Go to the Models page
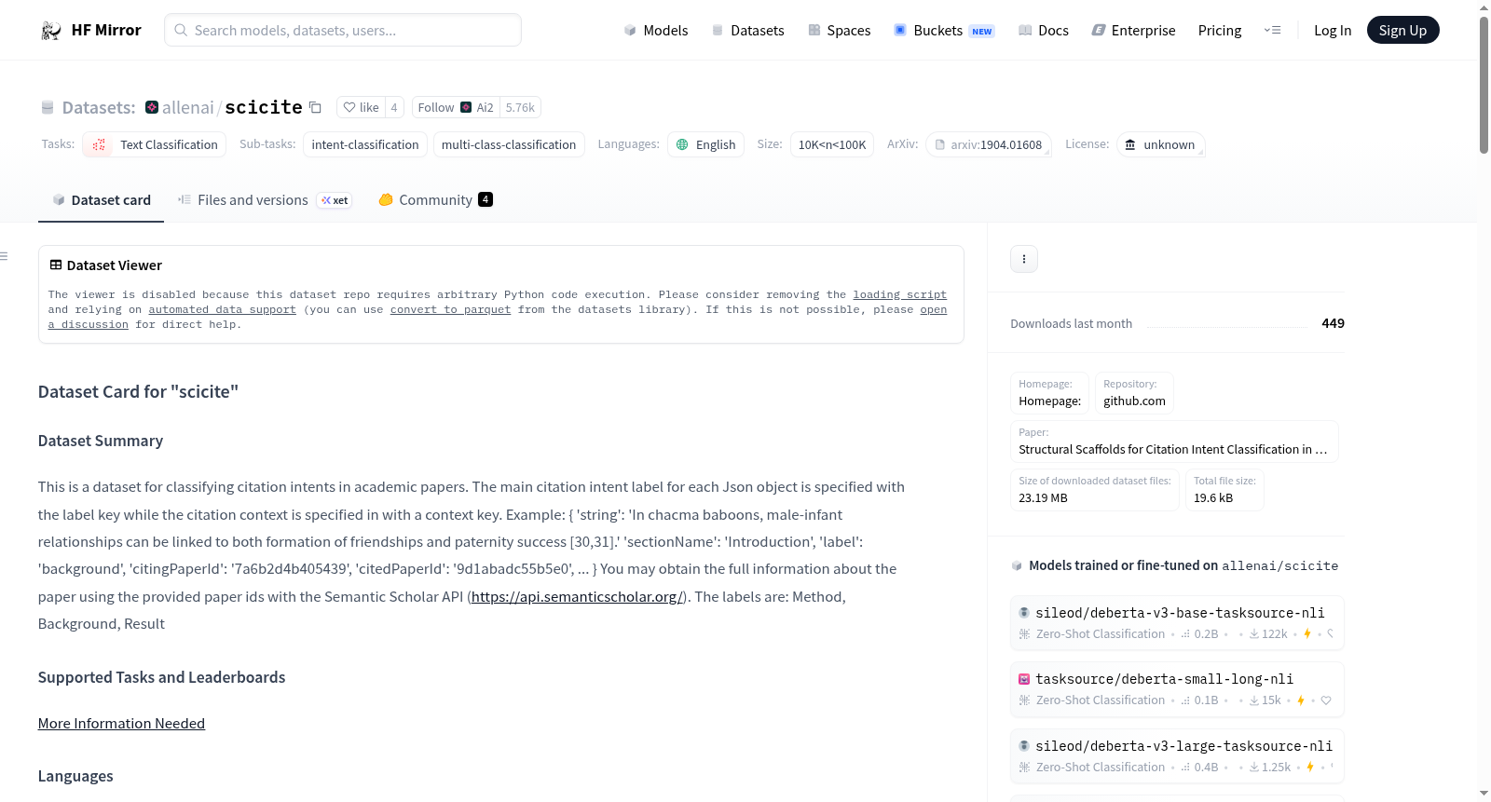The image size is (1491, 802). (656, 30)
